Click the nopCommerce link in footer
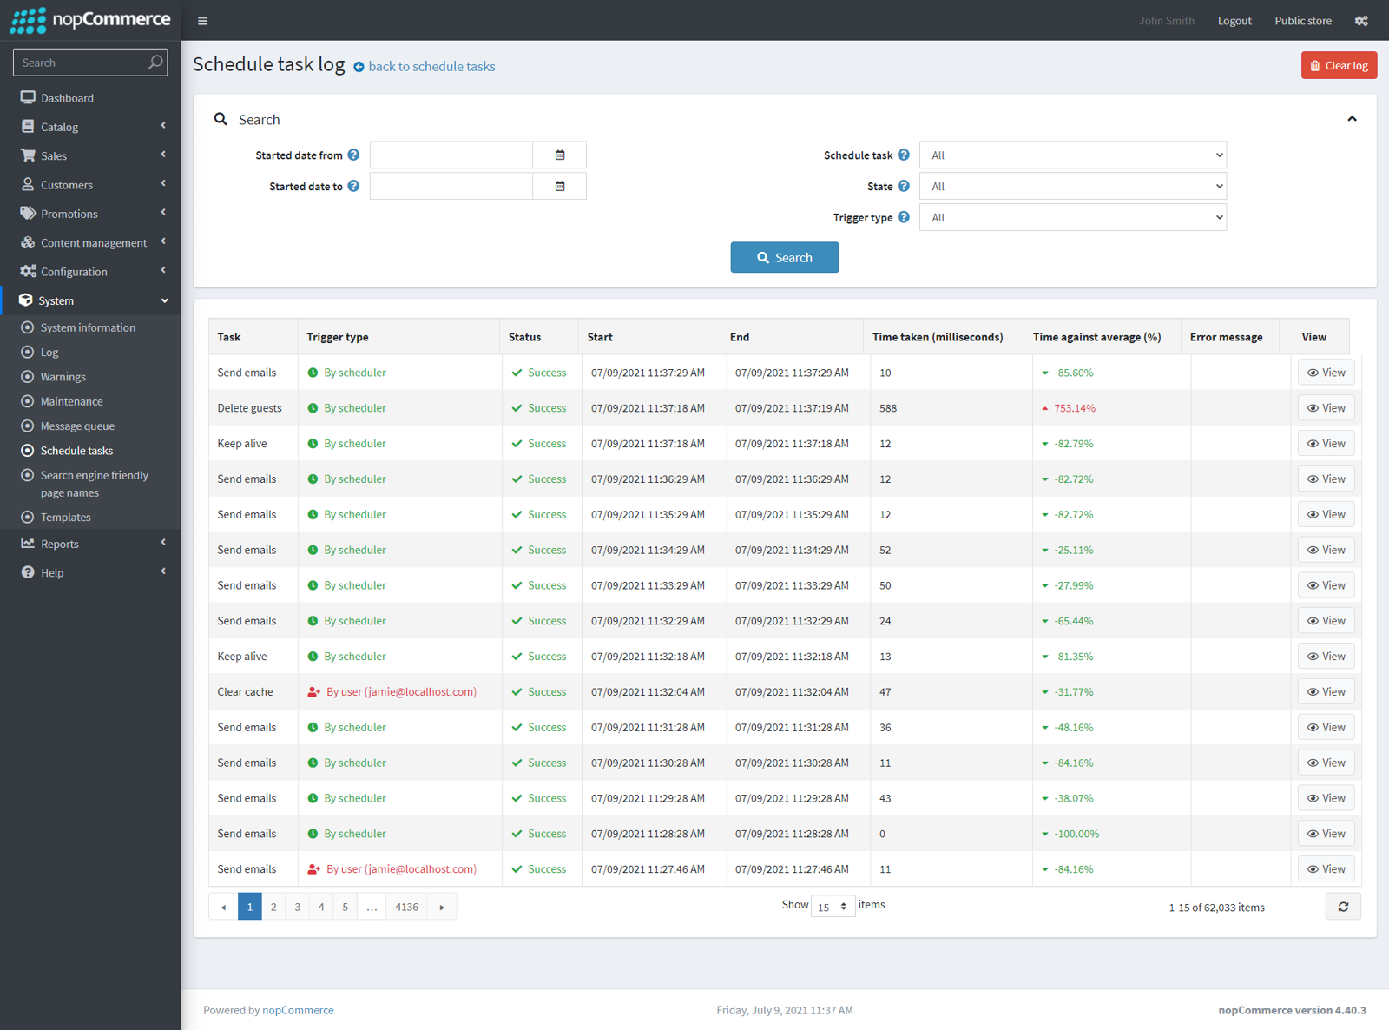Image resolution: width=1389 pixels, height=1030 pixels. tap(298, 1010)
